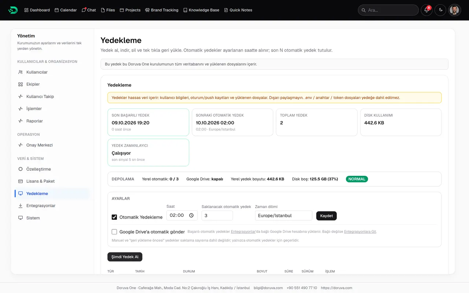This screenshot has width=469, height=293.
Task: Follow the Entegrasyonlar link in description
Action: pos(243,232)
